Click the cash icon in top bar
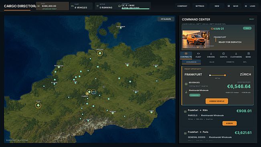The image size is (261, 147). [38, 6]
